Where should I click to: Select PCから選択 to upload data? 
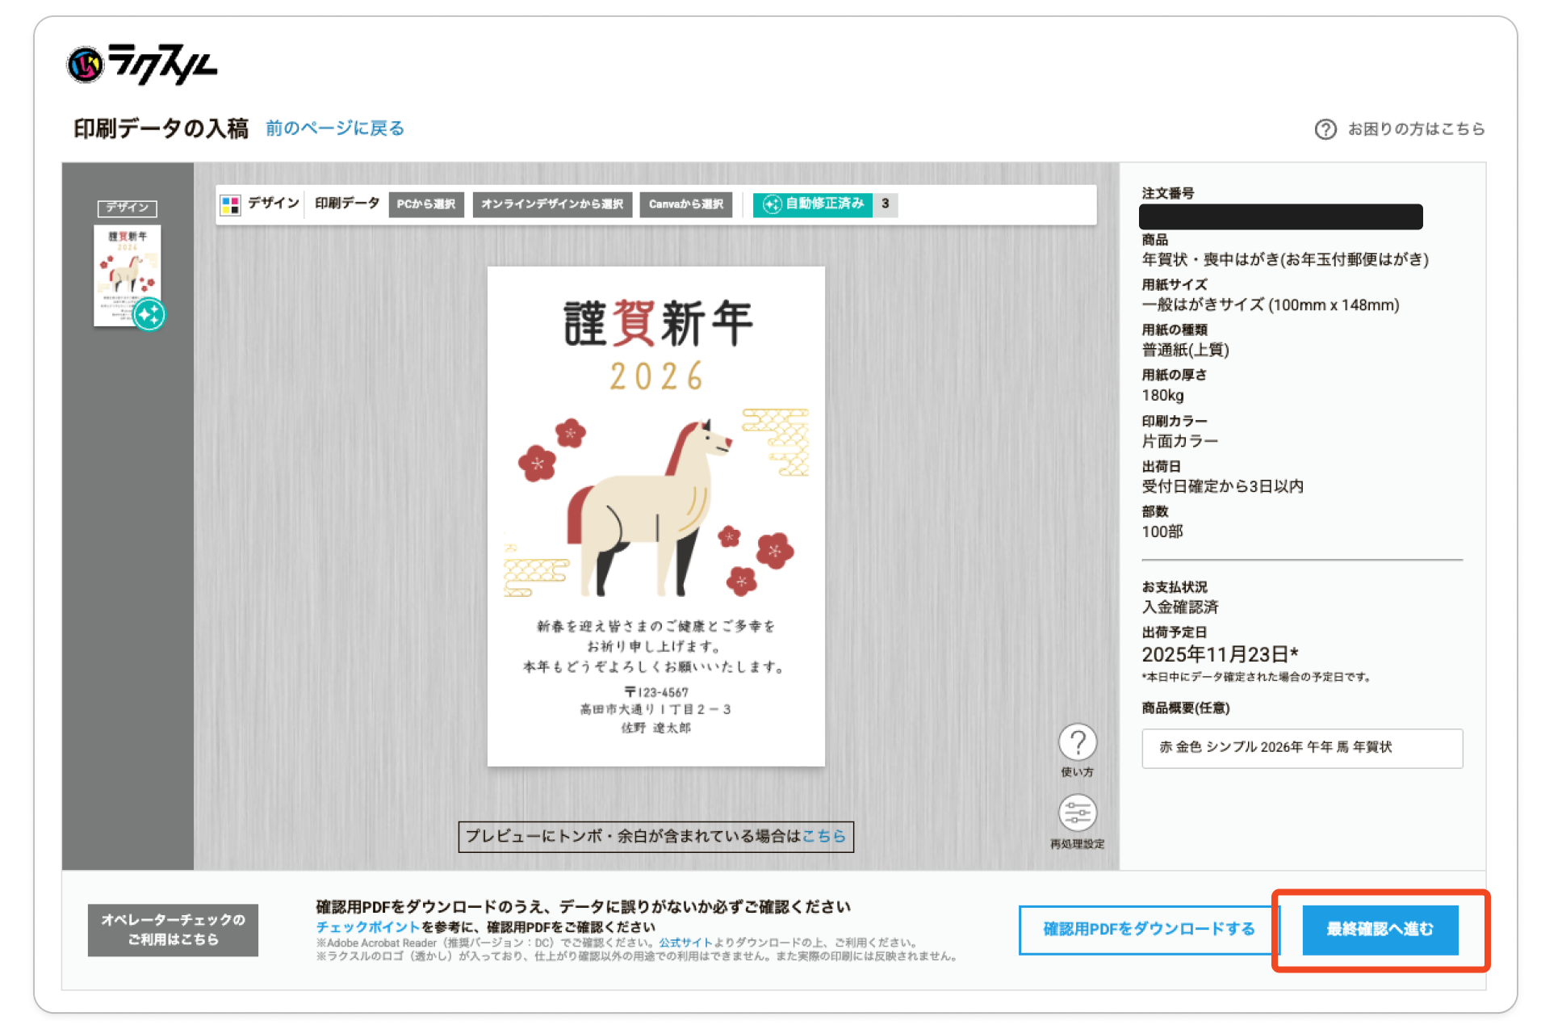[x=425, y=204]
